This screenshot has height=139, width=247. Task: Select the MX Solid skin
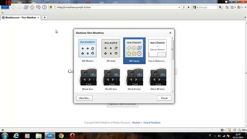pos(111,51)
